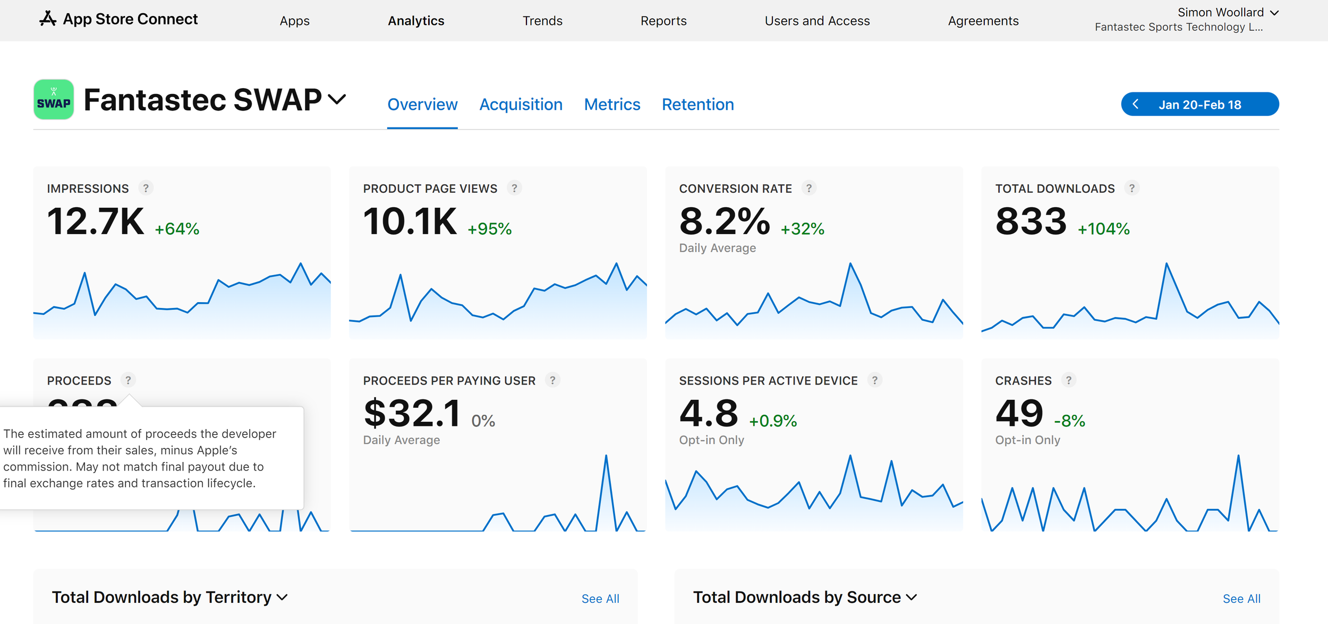Click the +0.9% sessions change label
This screenshot has width=1328, height=624.
pyautogui.click(x=773, y=421)
